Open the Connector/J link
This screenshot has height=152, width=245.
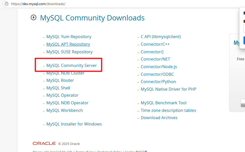click(152, 52)
